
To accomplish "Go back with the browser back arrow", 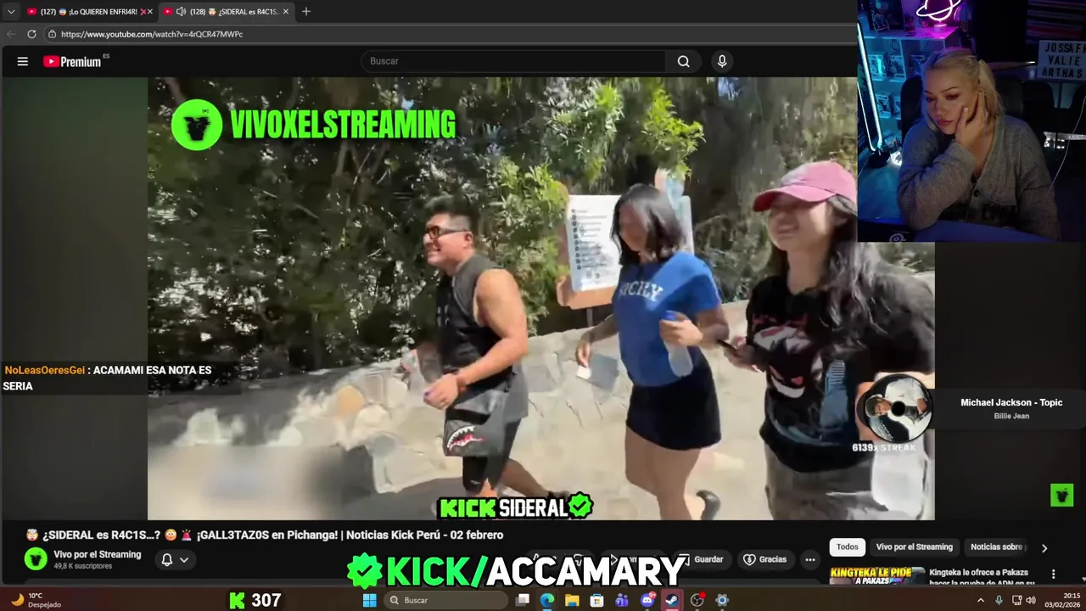I will click(x=11, y=34).
